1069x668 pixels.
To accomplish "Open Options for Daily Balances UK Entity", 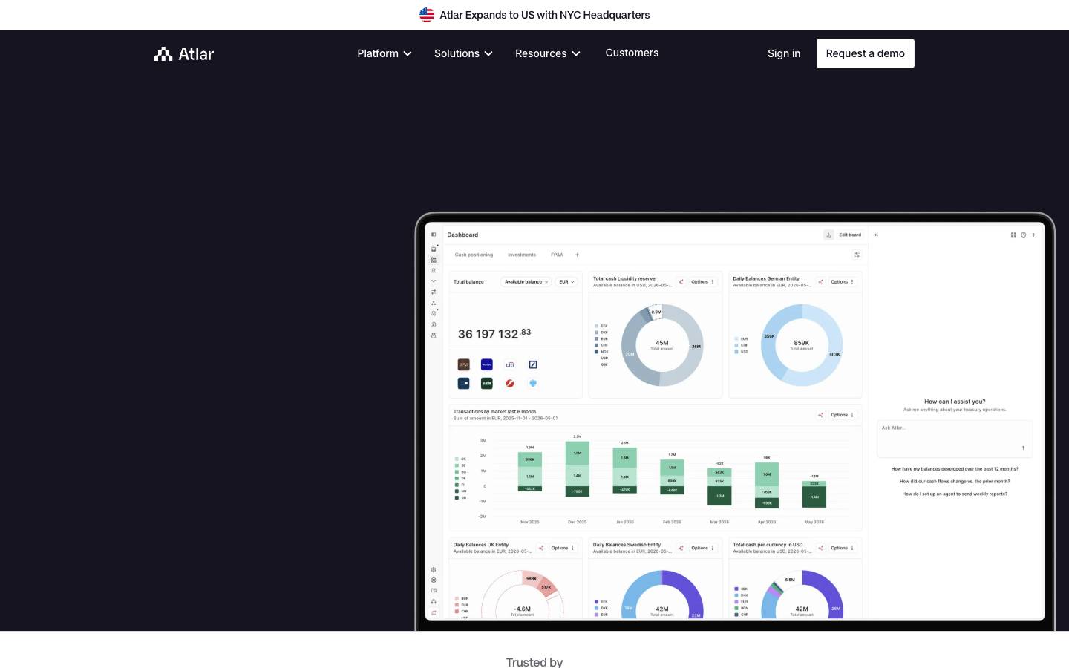I will click(x=562, y=548).
